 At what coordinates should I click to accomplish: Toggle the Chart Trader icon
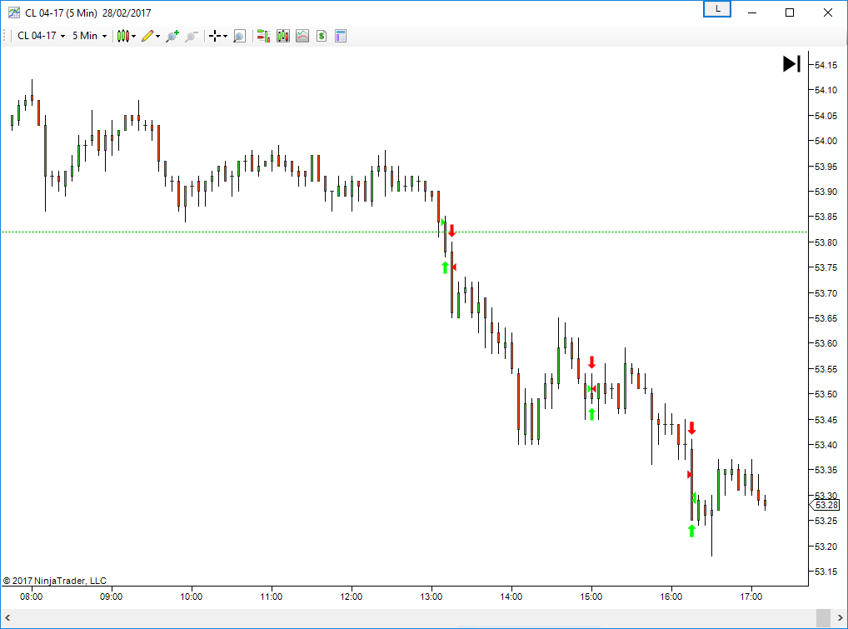263,36
